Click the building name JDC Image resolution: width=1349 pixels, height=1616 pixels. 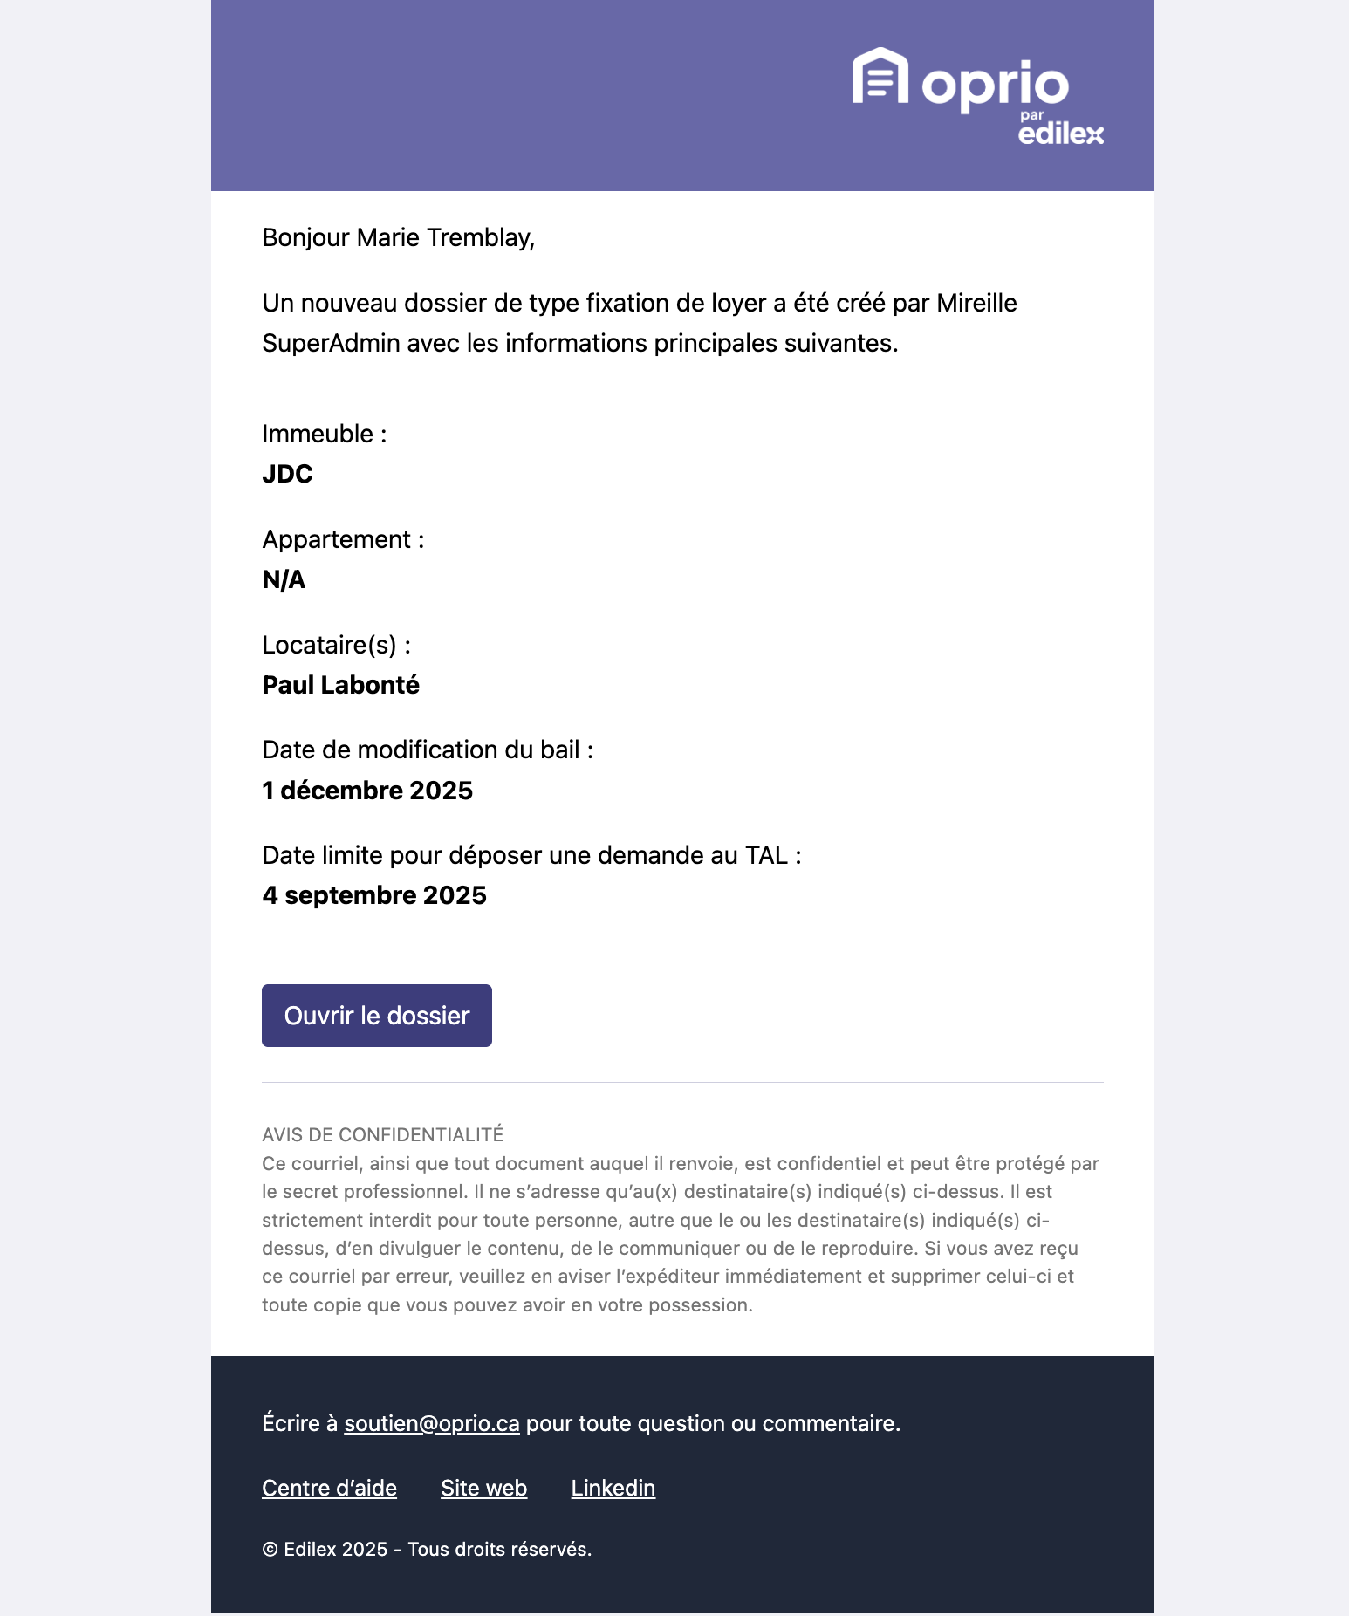287,474
